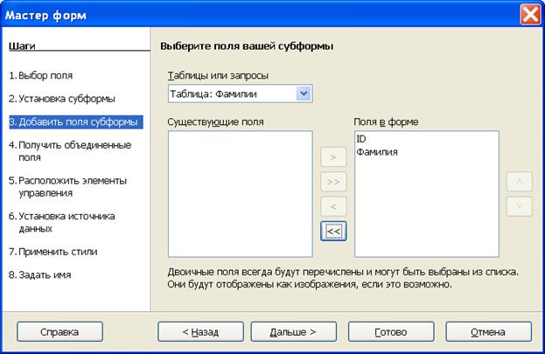Click the move field up arrow
Screen dimensions: 545x354
click(x=519, y=183)
